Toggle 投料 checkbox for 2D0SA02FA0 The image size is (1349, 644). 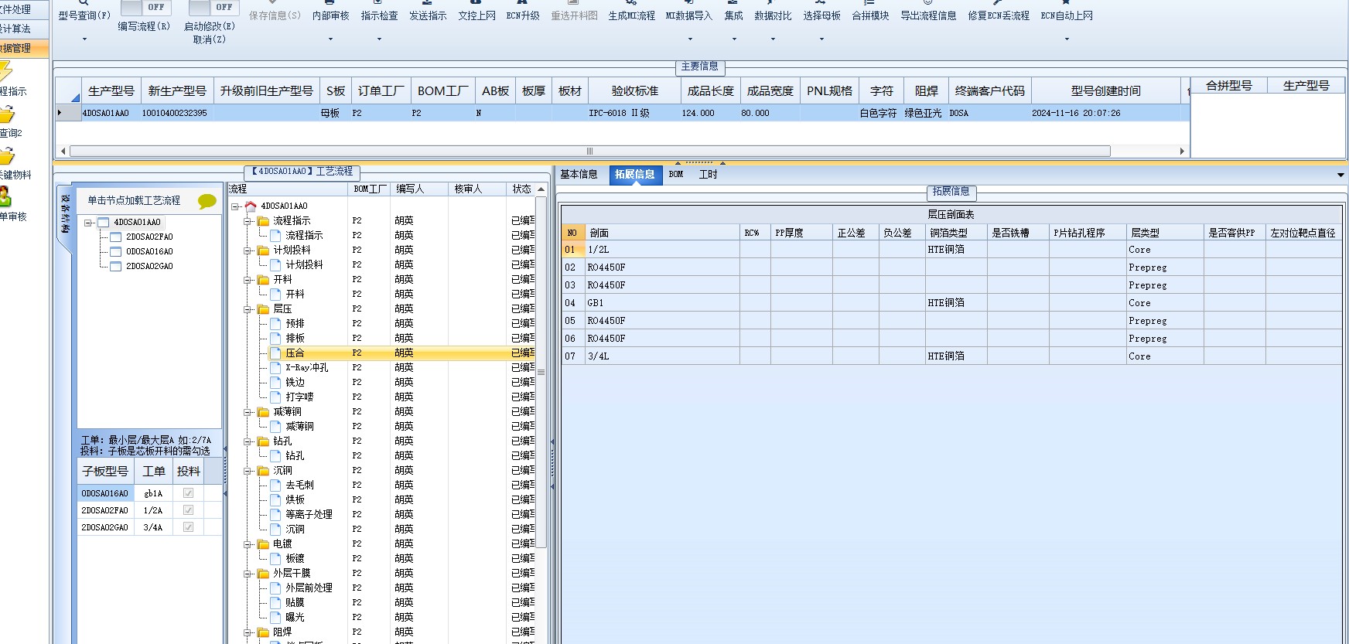188,510
